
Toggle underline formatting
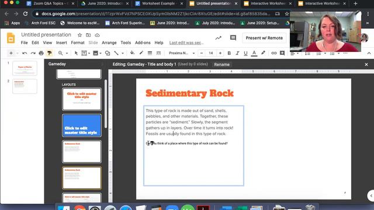245,53
